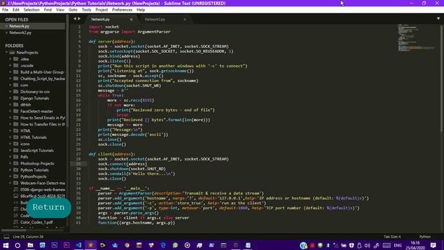Go to next tab with right arrow
The height and width of the screenshot is (250, 444).
point(79,19)
